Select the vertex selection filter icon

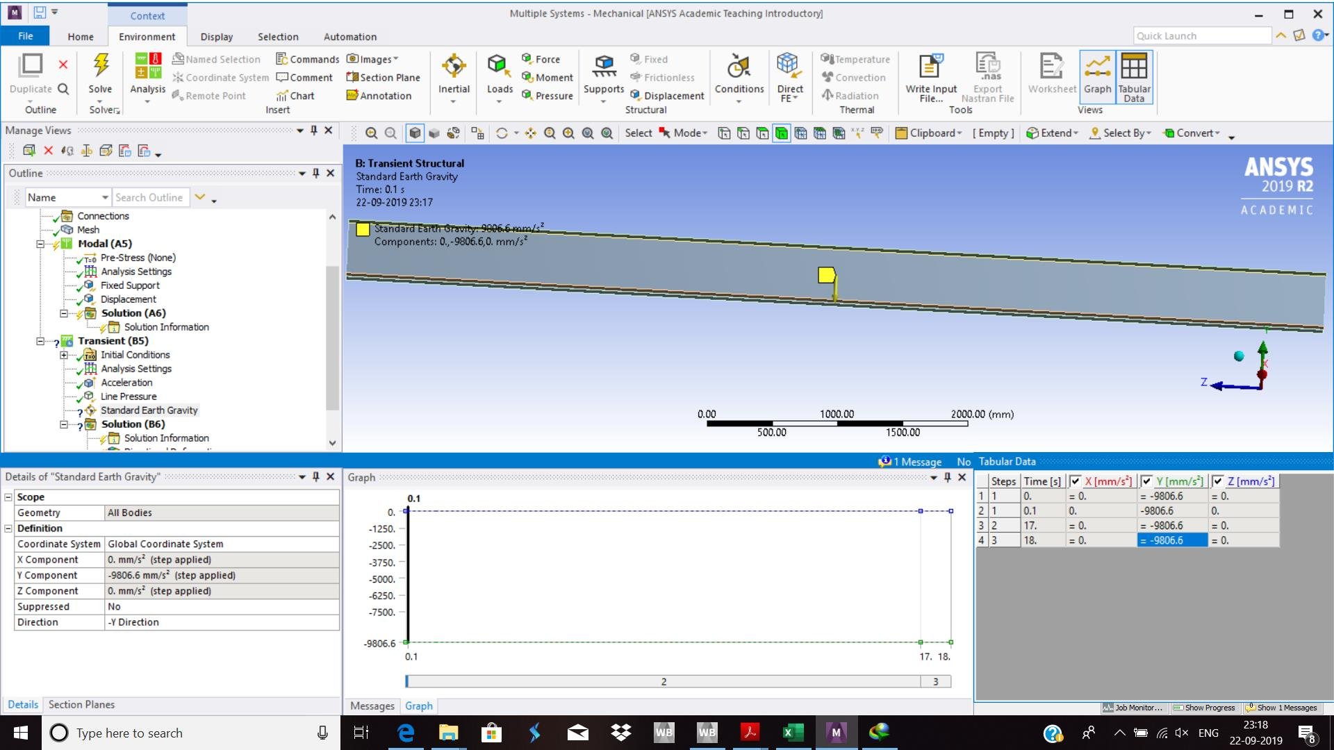pyautogui.click(x=724, y=133)
